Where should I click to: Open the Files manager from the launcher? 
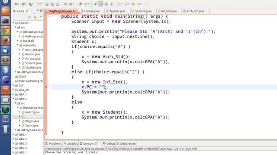tap(6, 11)
